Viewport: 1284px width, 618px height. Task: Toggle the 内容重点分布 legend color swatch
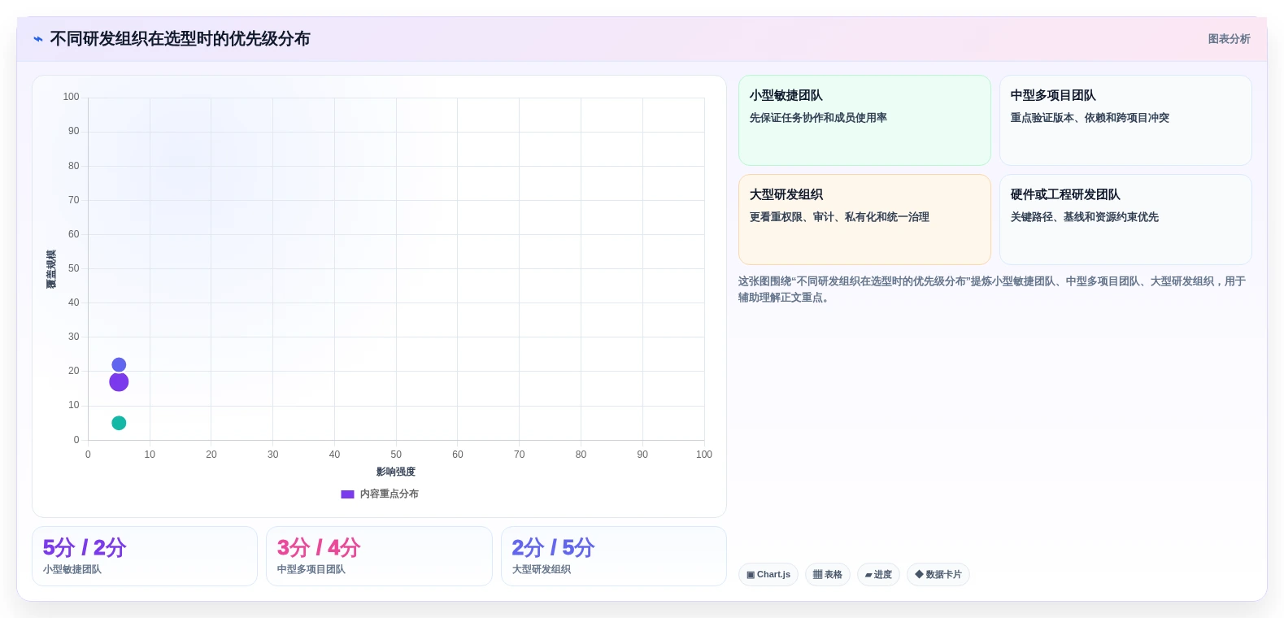click(347, 494)
